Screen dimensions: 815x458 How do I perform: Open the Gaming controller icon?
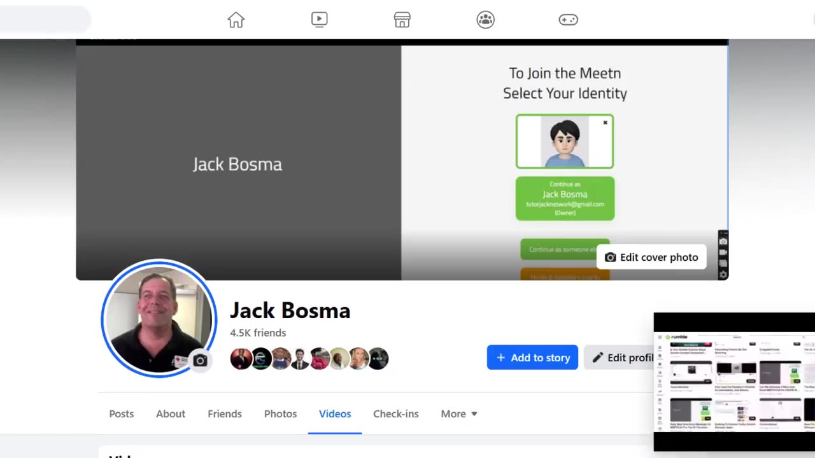(569, 20)
